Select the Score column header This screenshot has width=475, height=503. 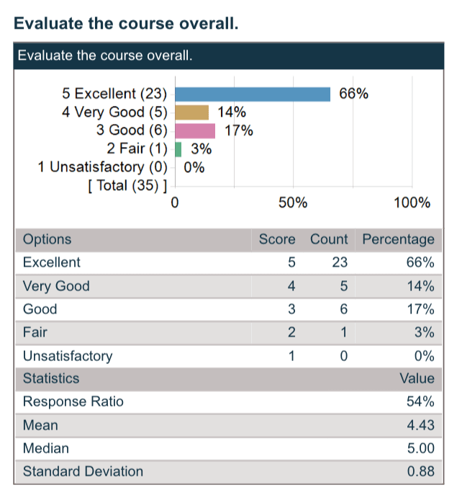(x=277, y=239)
